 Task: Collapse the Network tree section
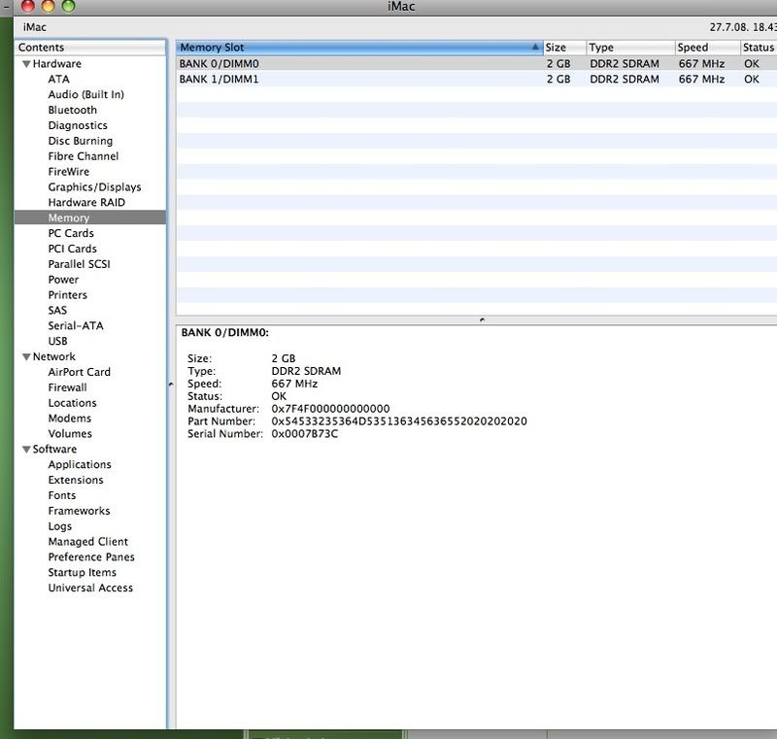(x=27, y=356)
